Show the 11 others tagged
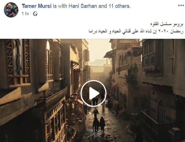This screenshot has width=185, height=142. [119, 6]
